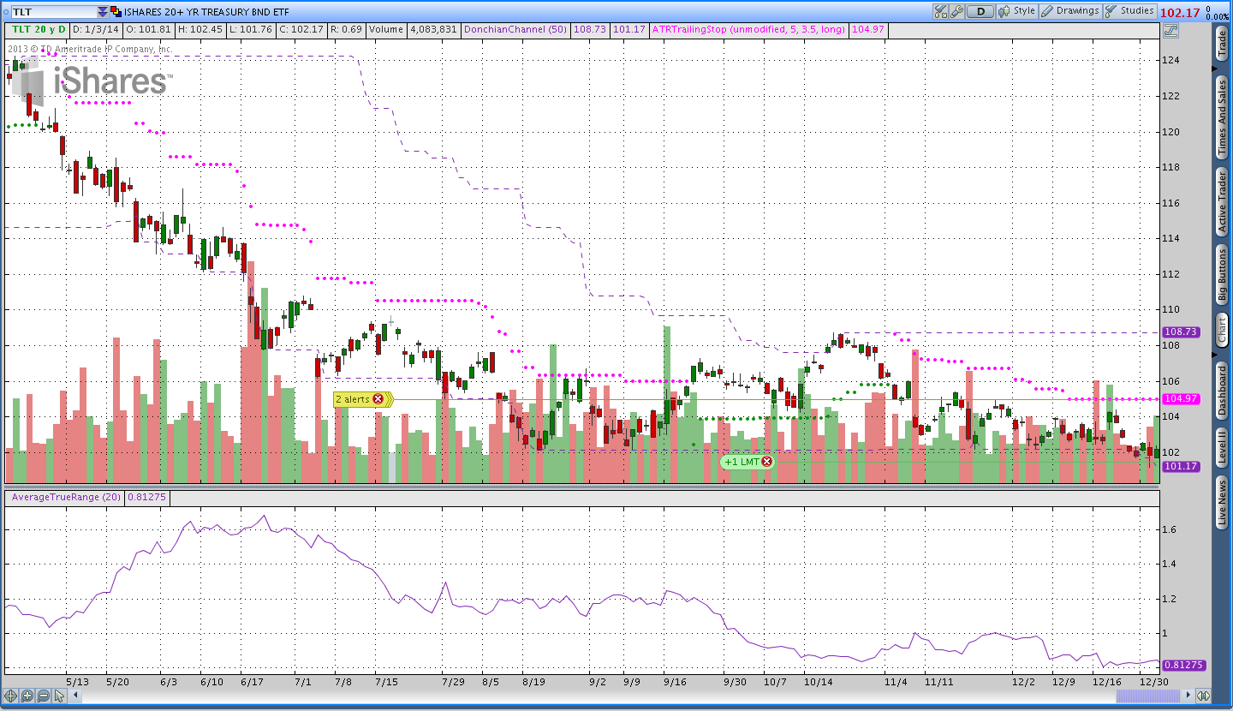
Task: Click the TLT symbol input field
Action: [x=53, y=12]
